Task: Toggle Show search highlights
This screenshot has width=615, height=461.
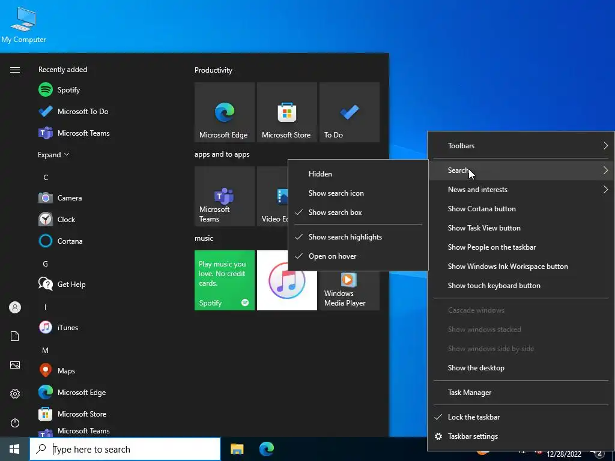Action: [x=358, y=237]
